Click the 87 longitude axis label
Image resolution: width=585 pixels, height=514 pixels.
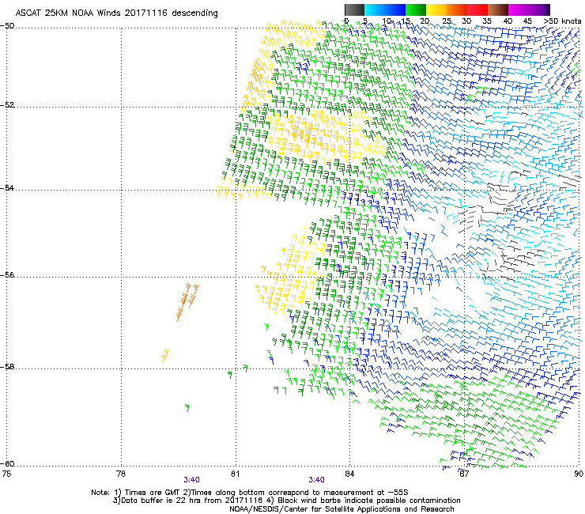pyautogui.click(x=464, y=474)
